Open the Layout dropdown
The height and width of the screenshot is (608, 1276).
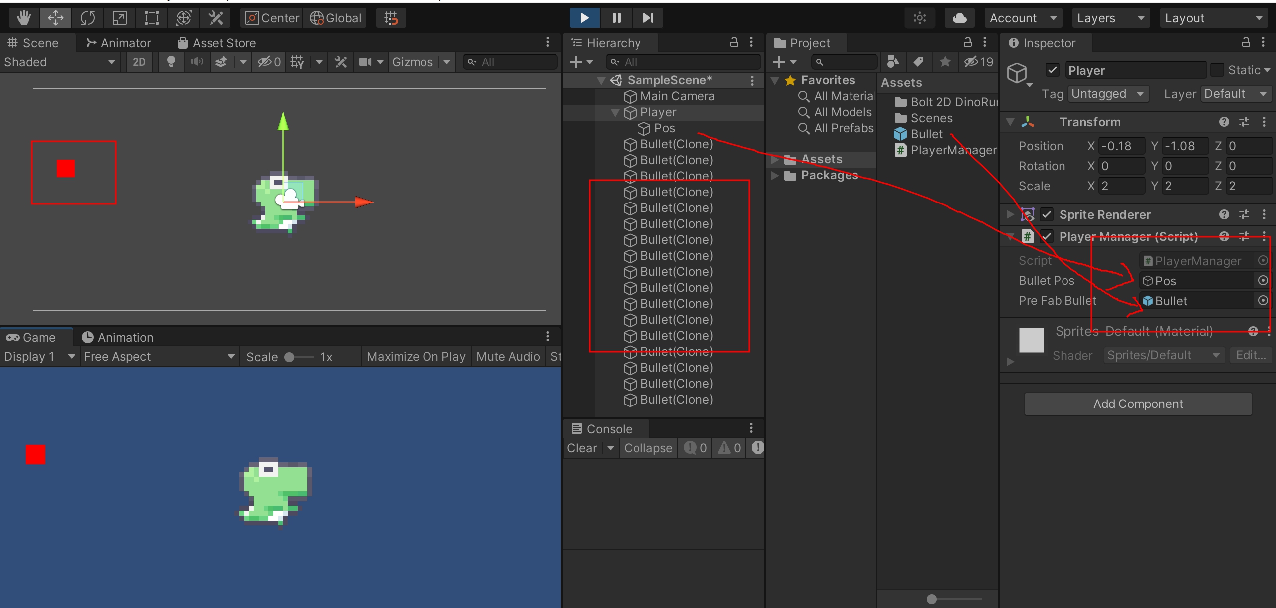(x=1214, y=18)
